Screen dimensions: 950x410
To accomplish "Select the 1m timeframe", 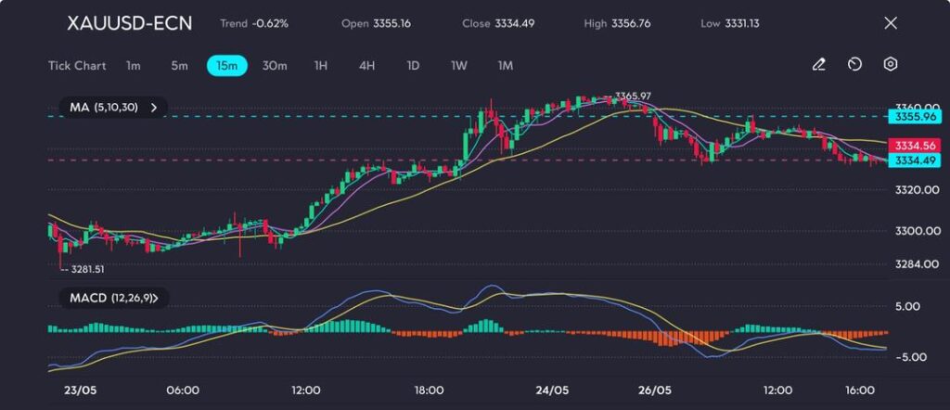I will coord(134,66).
